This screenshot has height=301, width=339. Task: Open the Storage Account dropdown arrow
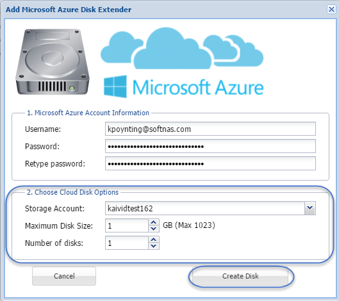(x=310, y=208)
